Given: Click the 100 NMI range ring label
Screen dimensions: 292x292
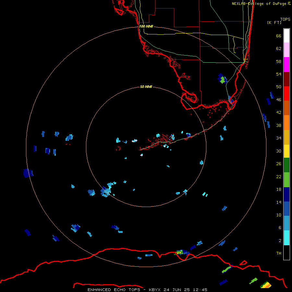Looking at the screenshot, I should 146,26.
